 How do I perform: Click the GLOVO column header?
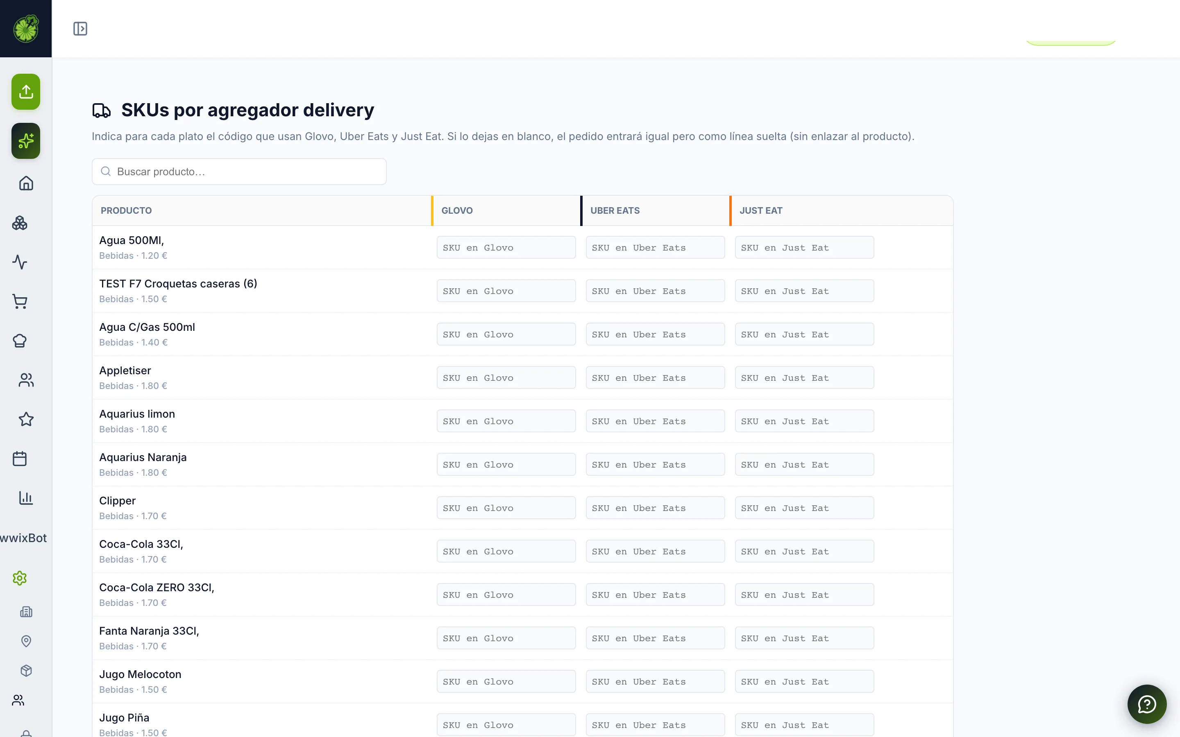(x=457, y=210)
